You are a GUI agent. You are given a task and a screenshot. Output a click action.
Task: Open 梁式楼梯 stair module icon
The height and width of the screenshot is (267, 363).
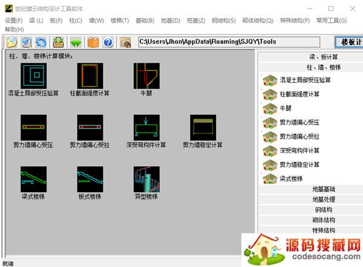tap(33, 179)
